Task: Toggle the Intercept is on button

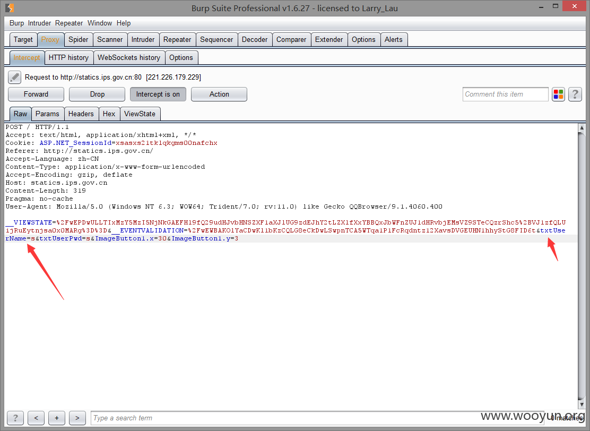Action: pyautogui.click(x=158, y=94)
